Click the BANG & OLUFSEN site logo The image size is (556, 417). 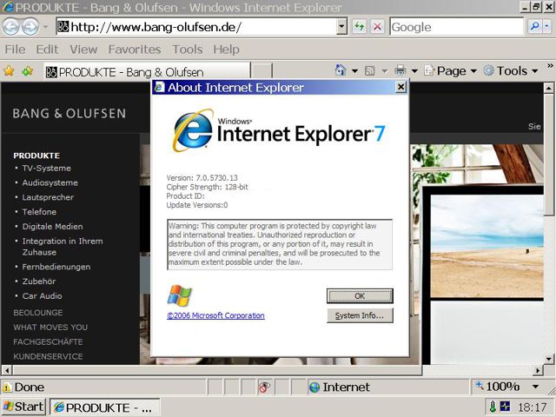click(69, 114)
